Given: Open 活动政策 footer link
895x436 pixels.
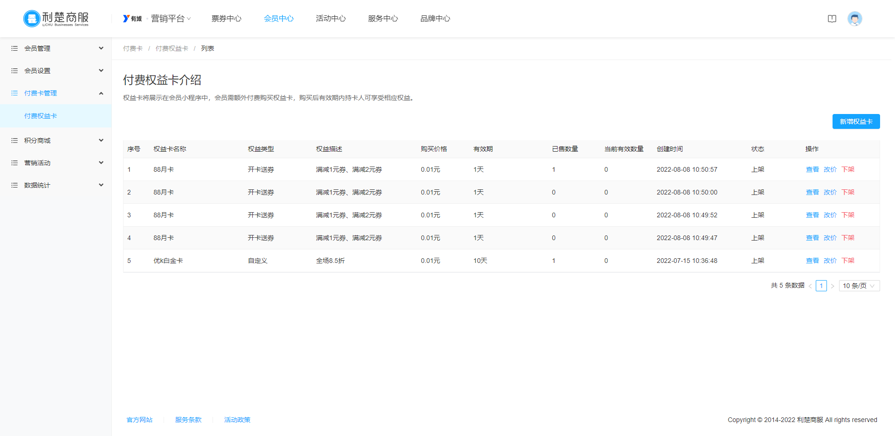Looking at the screenshot, I should (237, 420).
